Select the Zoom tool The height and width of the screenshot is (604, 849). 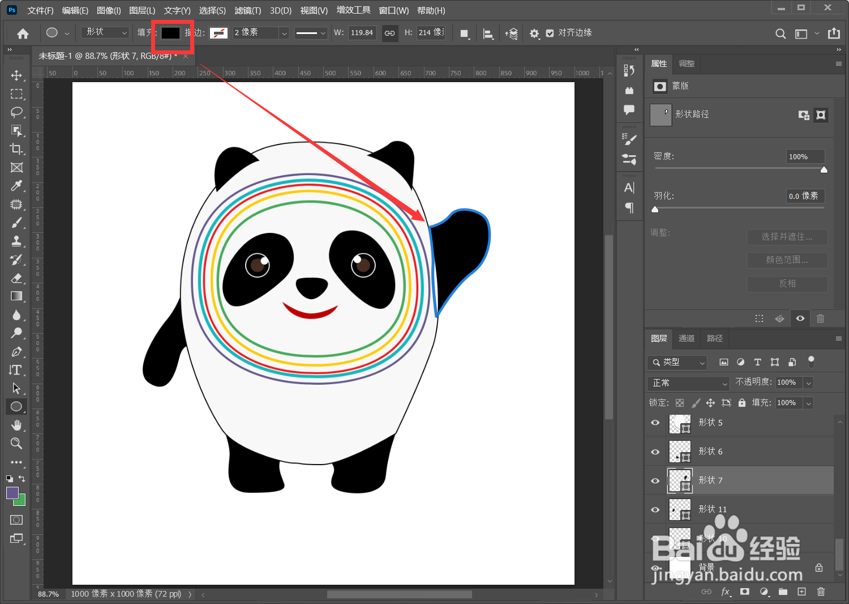(16, 444)
